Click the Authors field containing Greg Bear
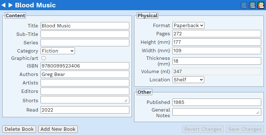Image resolution: width=266 pixels, height=135 pixels. (x=85, y=74)
